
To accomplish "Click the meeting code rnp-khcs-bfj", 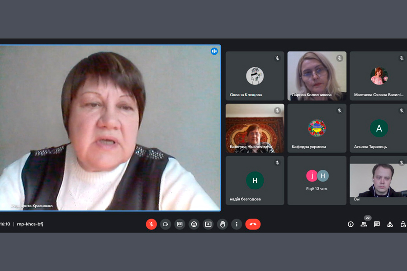I will click(30, 224).
